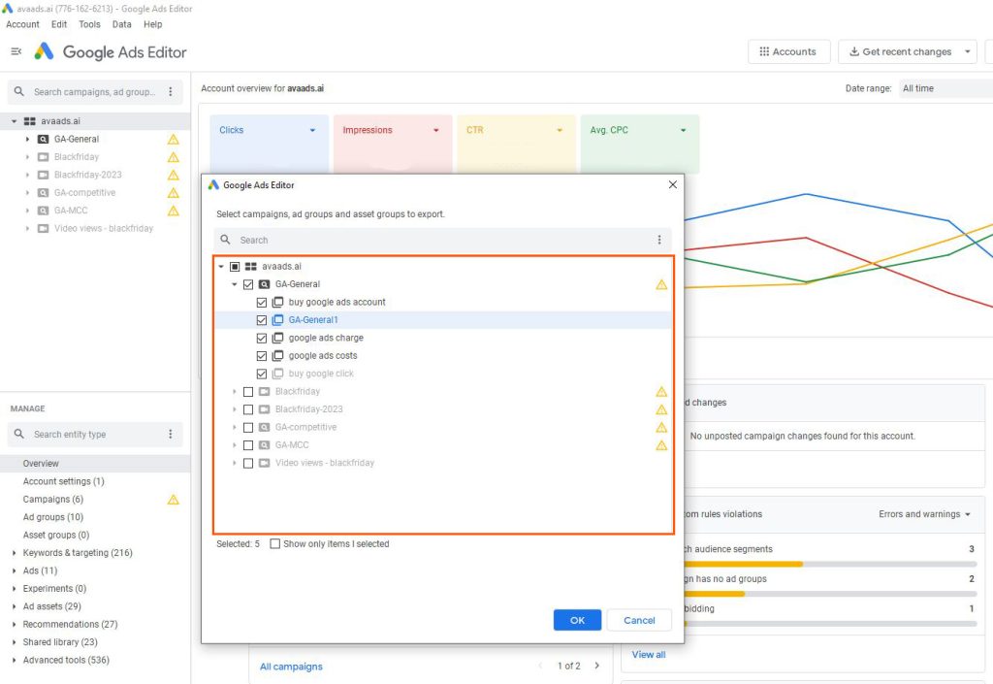The image size is (993, 684).
Task: Click the warning icon beside GA-General in sidebar
Action: click(173, 140)
